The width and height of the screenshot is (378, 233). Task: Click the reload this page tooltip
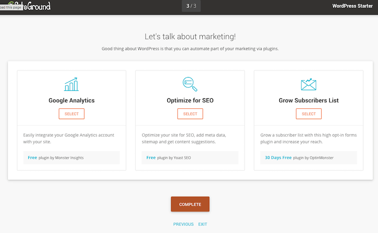pos(11,8)
